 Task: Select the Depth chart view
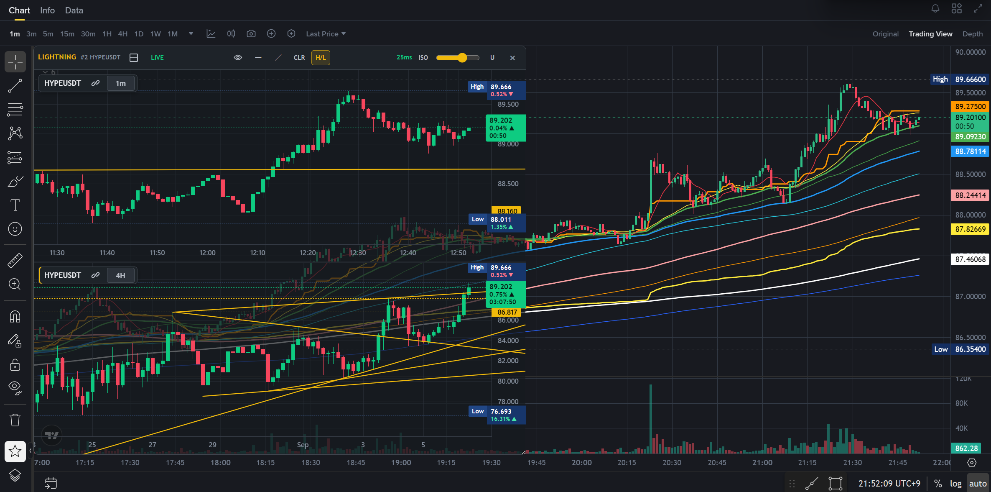tap(973, 34)
